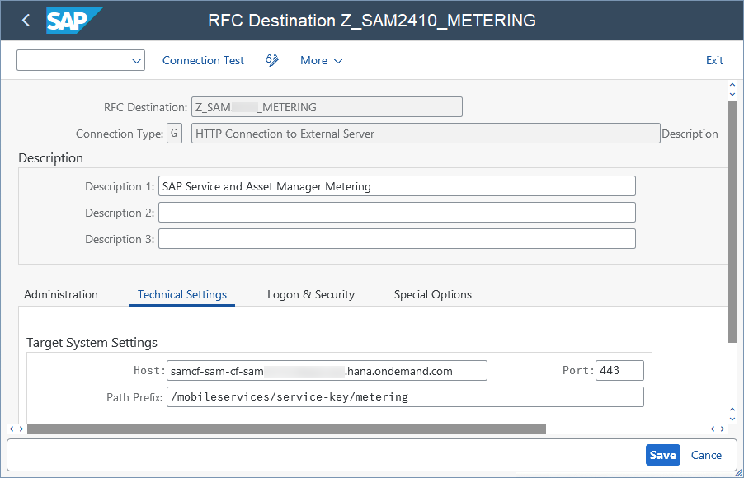Click the RFC Destination title text
Image resolution: width=744 pixels, height=478 pixels.
tap(372, 21)
